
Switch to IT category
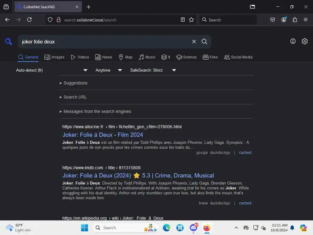click(x=166, y=57)
